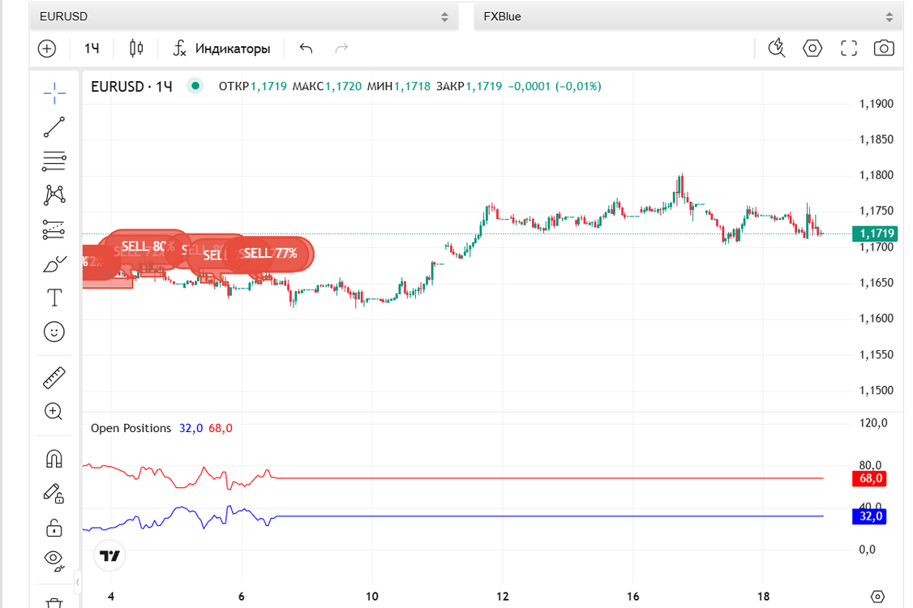The height and width of the screenshot is (608, 913).
Task: Click the TradingView logo
Action: (x=109, y=555)
